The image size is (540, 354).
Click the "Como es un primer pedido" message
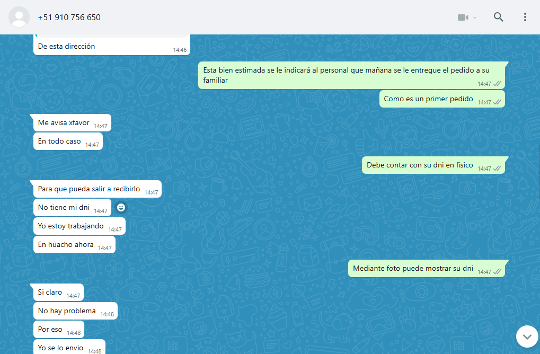pos(428,99)
